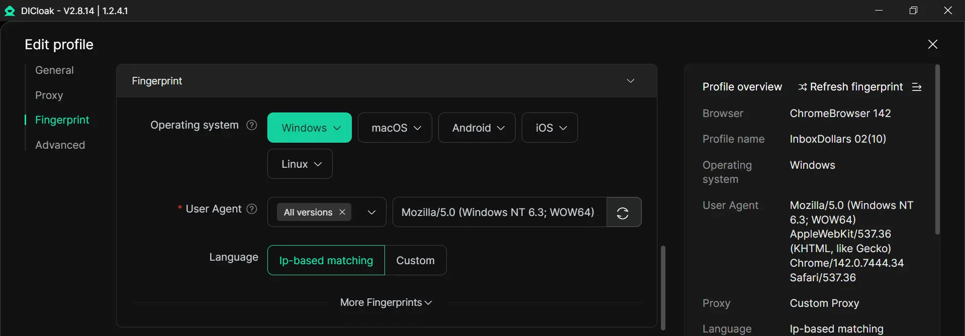Click the User Agent help icon
Viewport: 965px width, 336px height.
tap(252, 209)
